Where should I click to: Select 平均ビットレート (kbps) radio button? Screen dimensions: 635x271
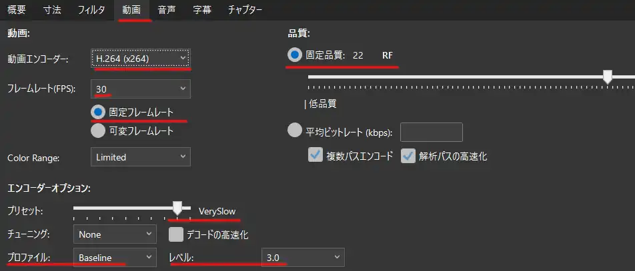[295, 132]
